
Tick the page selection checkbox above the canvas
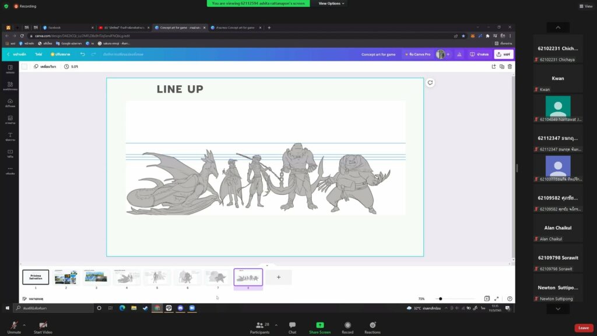click(24, 66)
